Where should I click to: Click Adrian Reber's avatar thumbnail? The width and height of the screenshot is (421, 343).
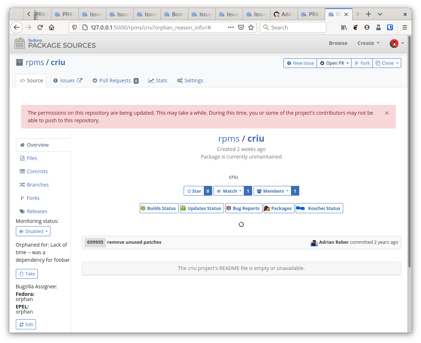click(314, 243)
